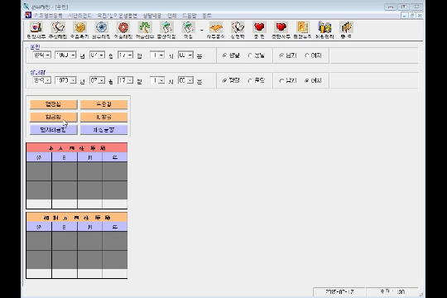Image resolution: width=447 pixels, height=298 pixels.
Task: Select 윤달 radio in the 본인 row
Action: pyautogui.click(x=256, y=55)
